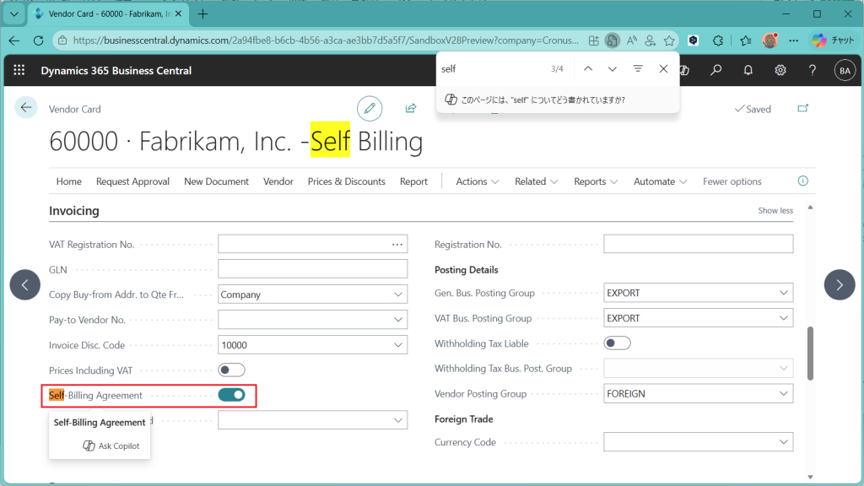
Task: Click the VAT Registration No. input field
Action: (302, 245)
